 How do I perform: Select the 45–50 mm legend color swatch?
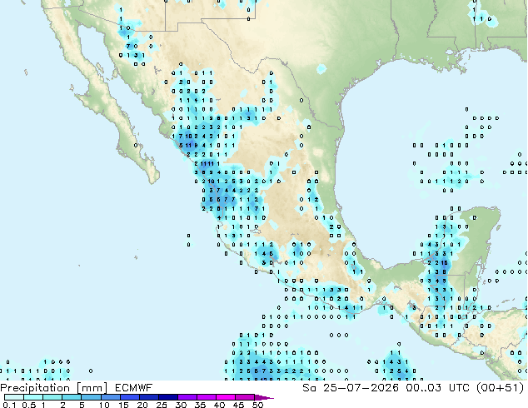click(x=244, y=397)
